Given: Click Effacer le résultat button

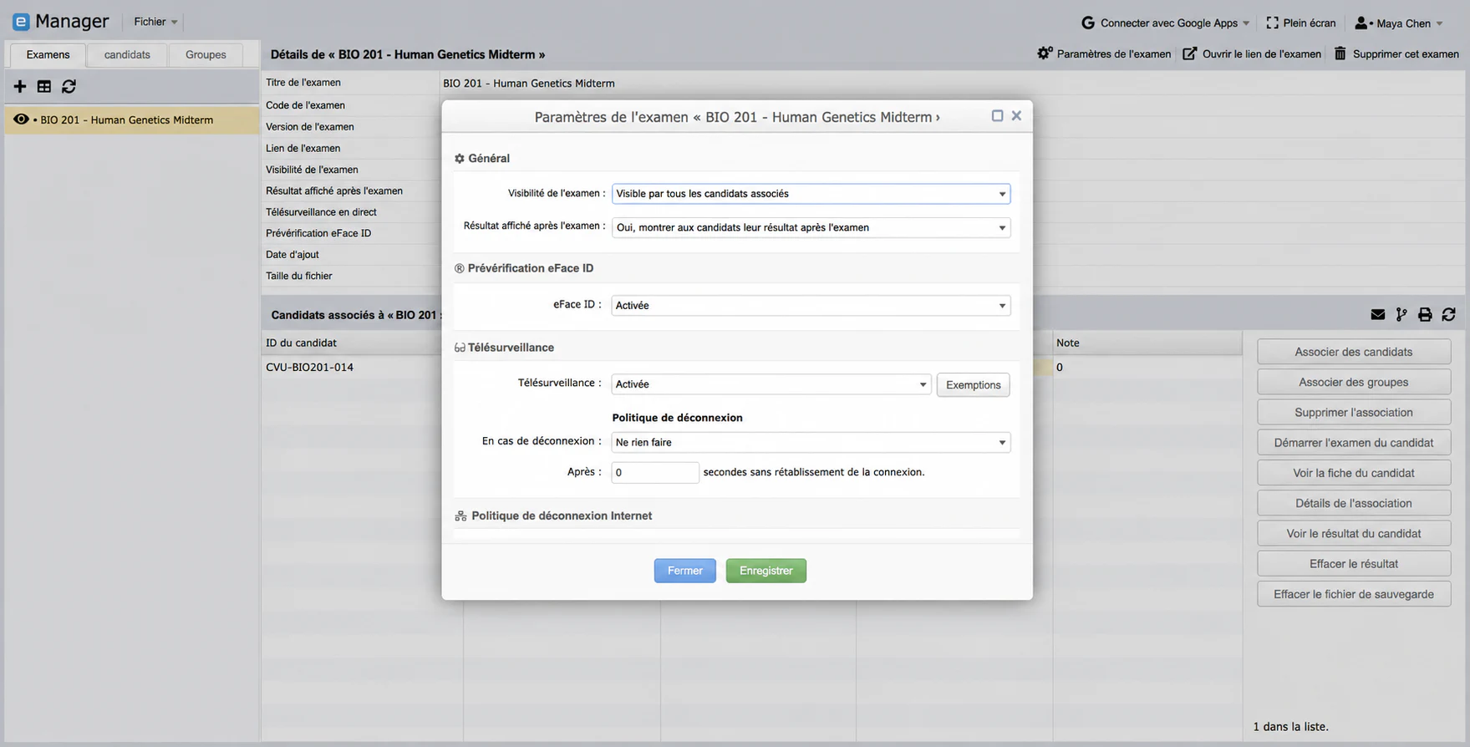Looking at the screenshot, I should pyautogui.click(x=1354, y=564).
